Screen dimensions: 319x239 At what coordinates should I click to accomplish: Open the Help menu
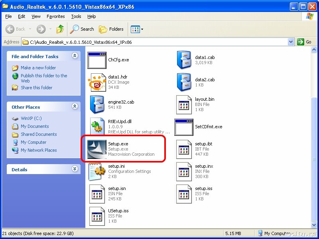(92, 16)
